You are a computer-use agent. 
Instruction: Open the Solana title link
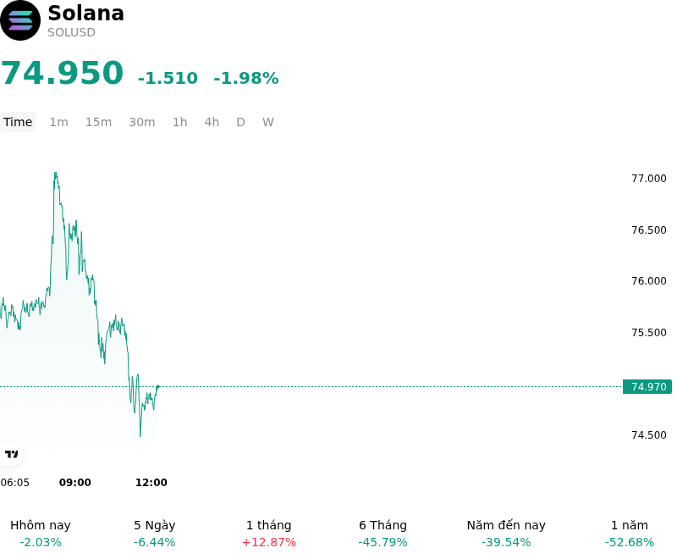point(86,13)
